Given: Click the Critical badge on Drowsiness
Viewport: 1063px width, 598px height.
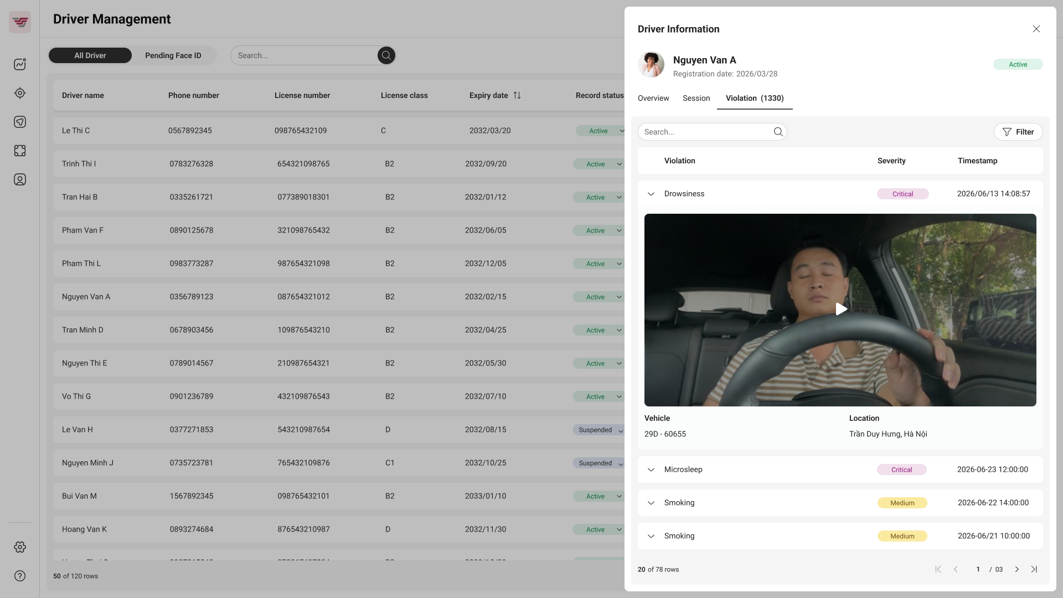Looking at the screenshot, I should 902,194.
